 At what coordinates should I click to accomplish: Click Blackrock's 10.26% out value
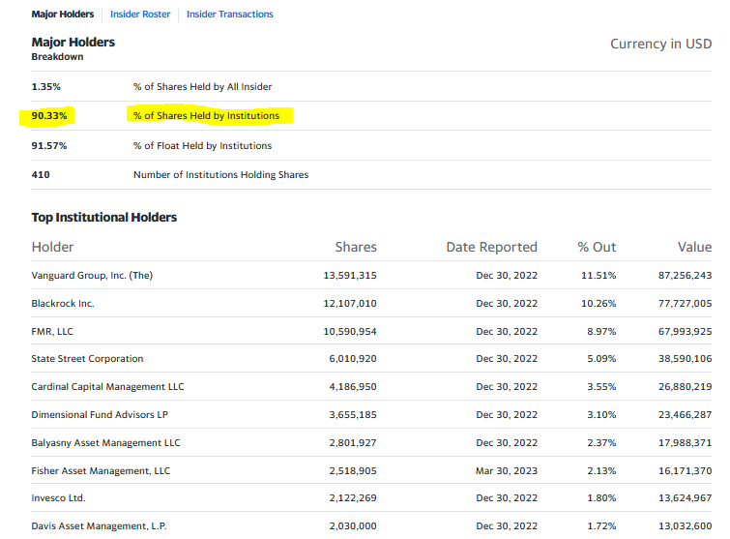point(599,303)
